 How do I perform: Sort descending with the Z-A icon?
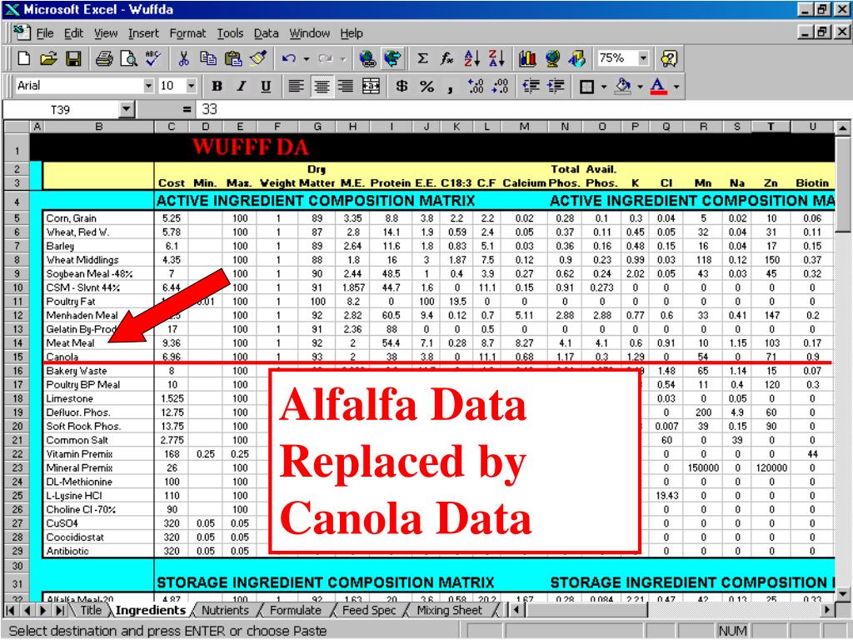click(496, 58)
